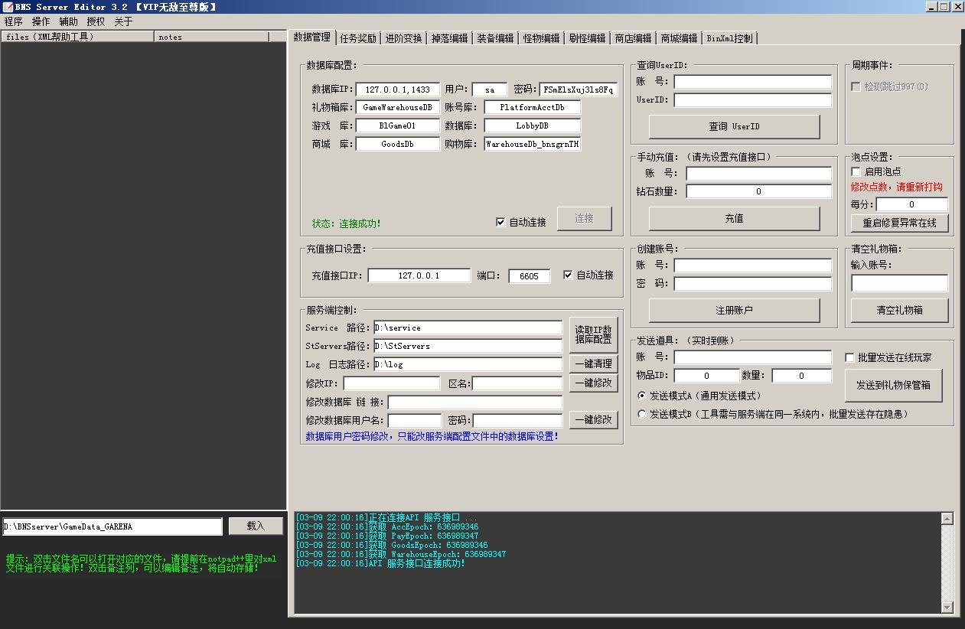
Task: Click log panel scroll down arrow
Action: [x=947, y=607]
